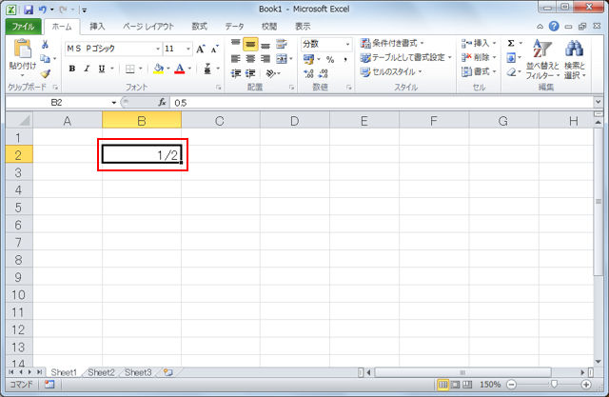This screenshot has height=397, width=609.
Task: Switch to the 数式 tab
Action: pyautogui.click(x=200, y=27)
